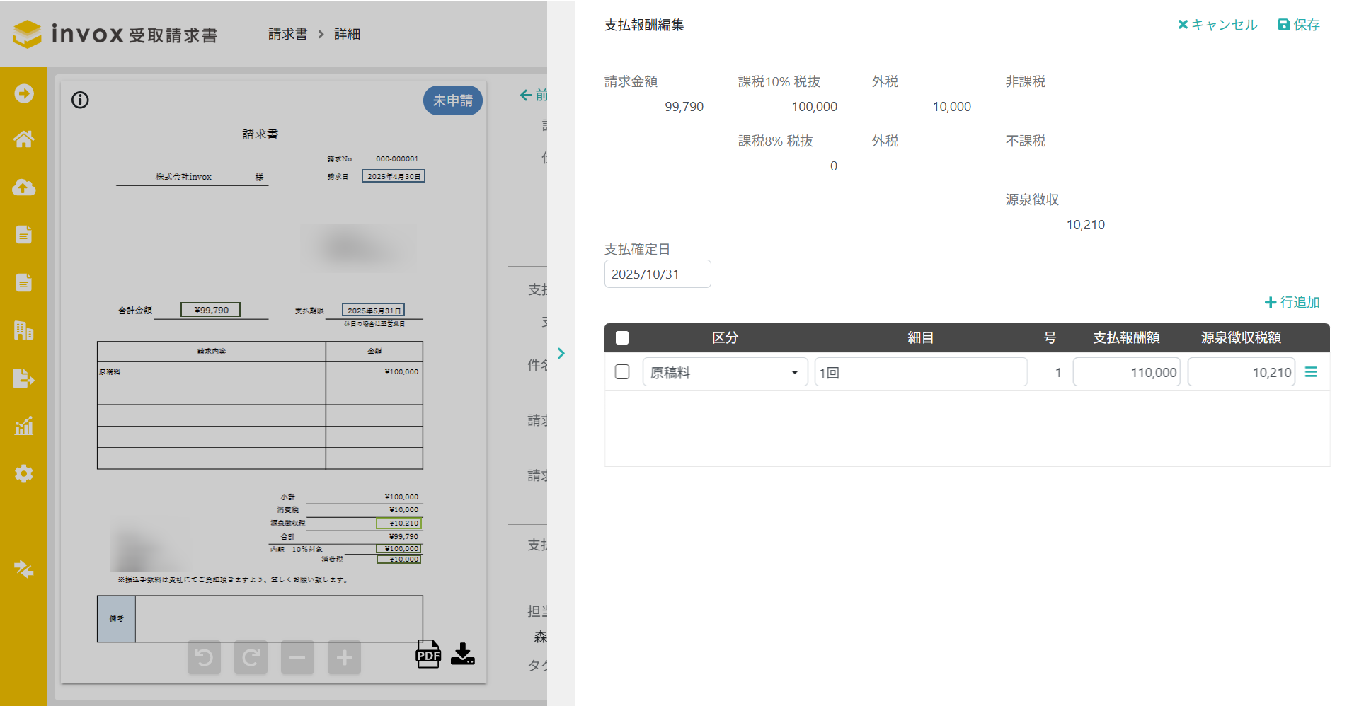This screenshot has height=706, width=1359.
Task: Toggle the select-all checkbox in table header
Action: (622, 337)
